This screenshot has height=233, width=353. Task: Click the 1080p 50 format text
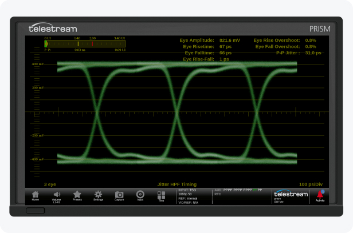point(185,194)
